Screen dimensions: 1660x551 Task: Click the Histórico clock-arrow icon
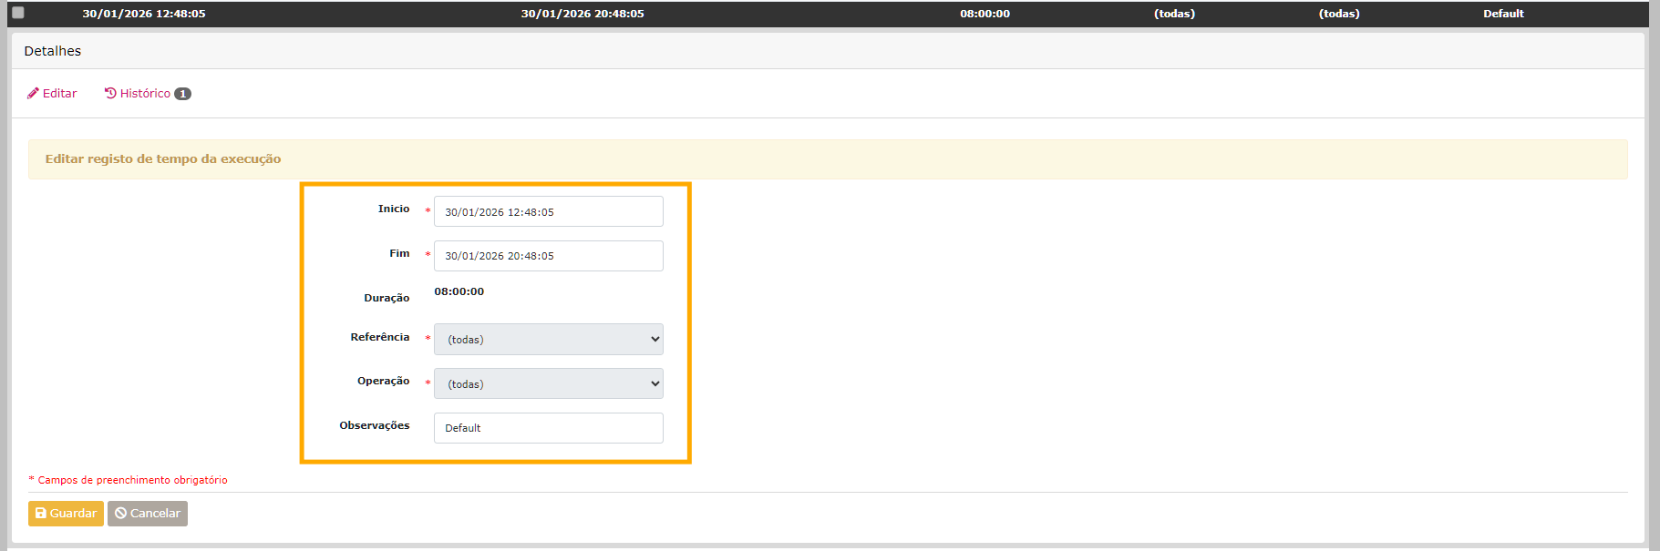110,94
